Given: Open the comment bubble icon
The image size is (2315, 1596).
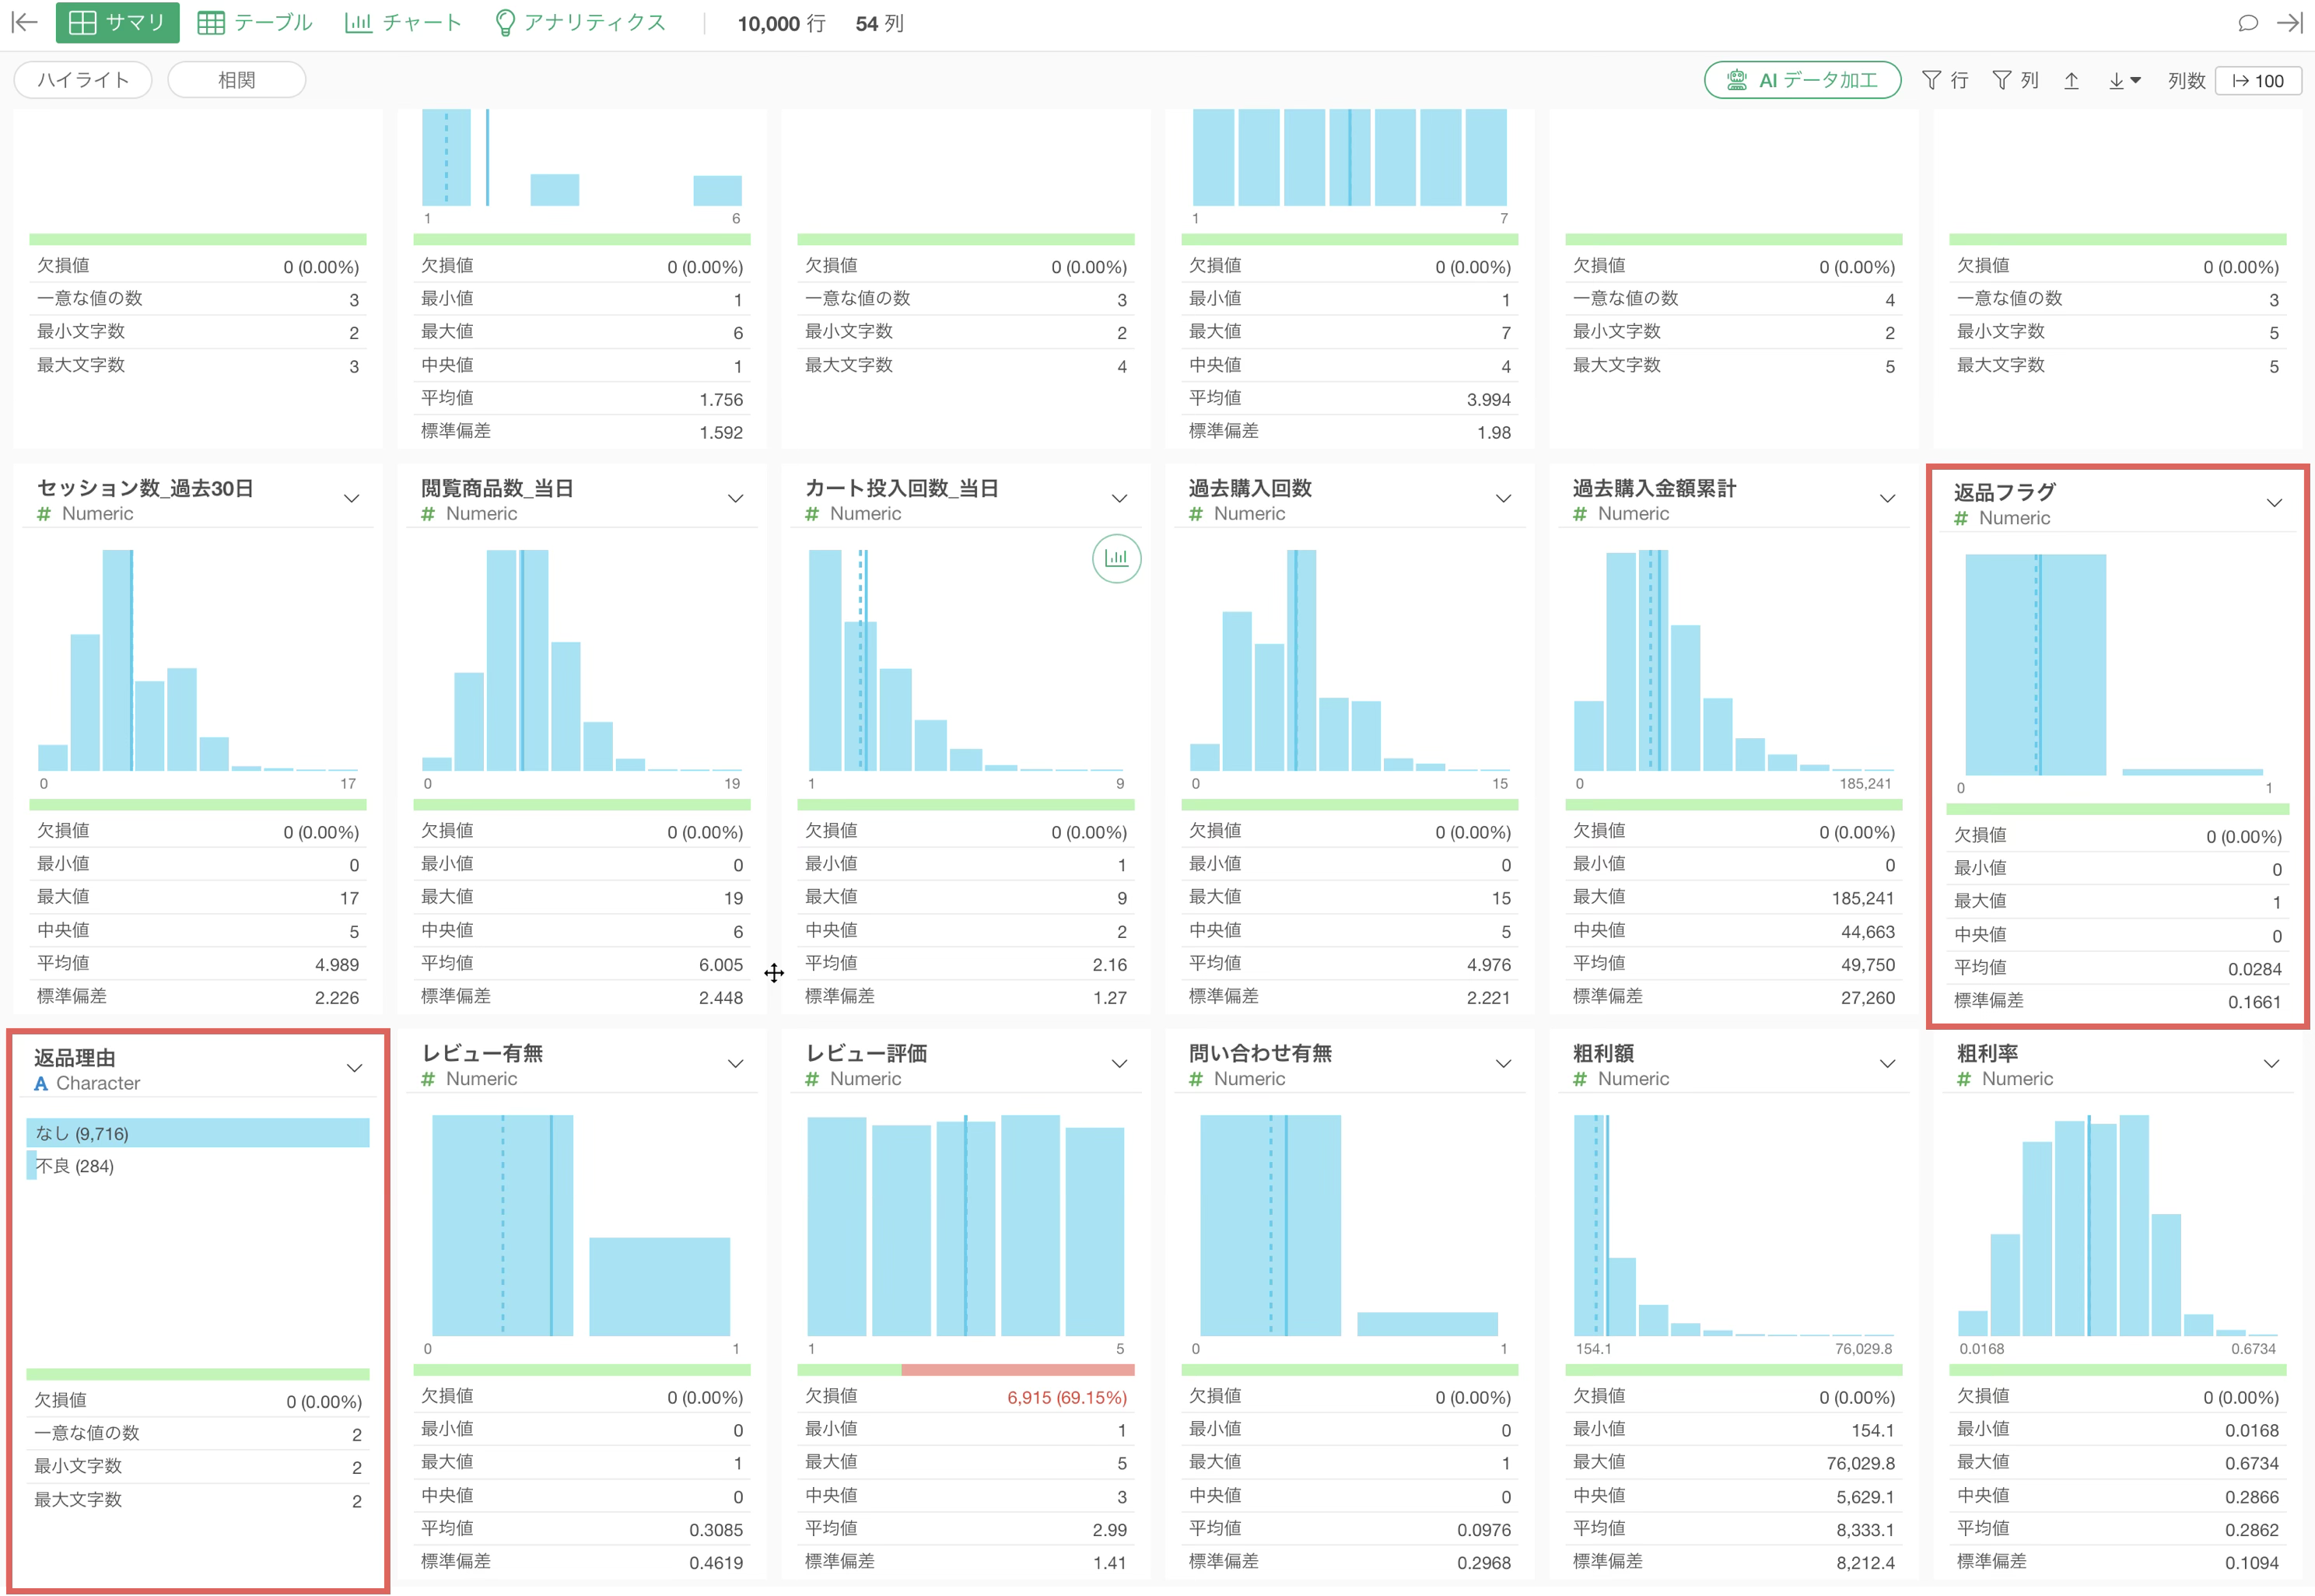Looking at the screenshot, I should [2247, 22].
